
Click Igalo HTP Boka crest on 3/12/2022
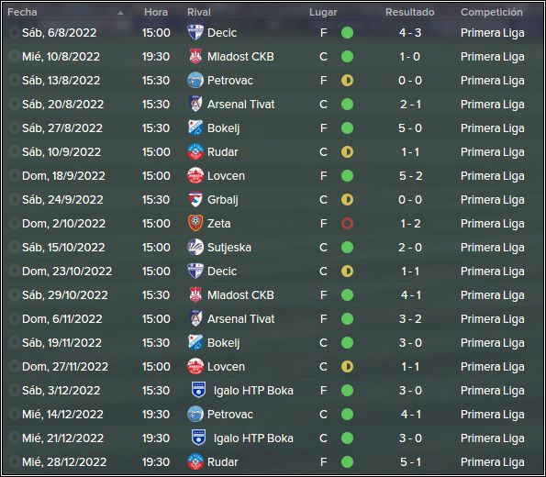[x=199, y=390]
